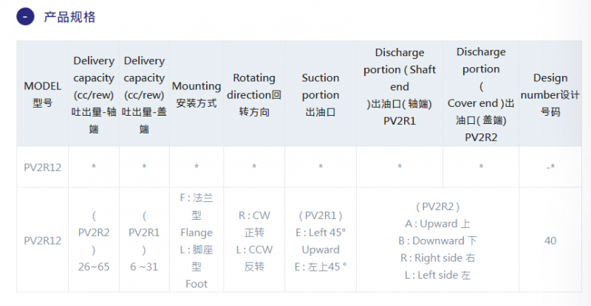Click the design number 40 cell
591x306 pixels.
coord(550,240)
